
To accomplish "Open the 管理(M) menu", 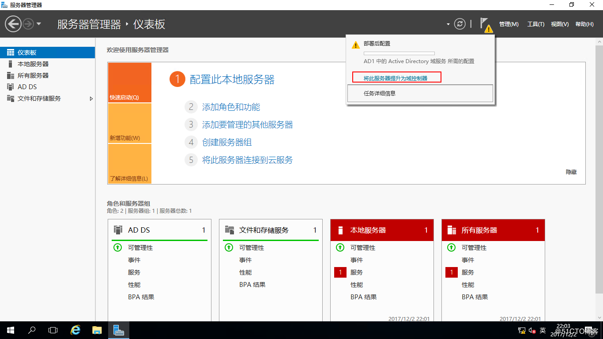I will [x=509, y=24].
